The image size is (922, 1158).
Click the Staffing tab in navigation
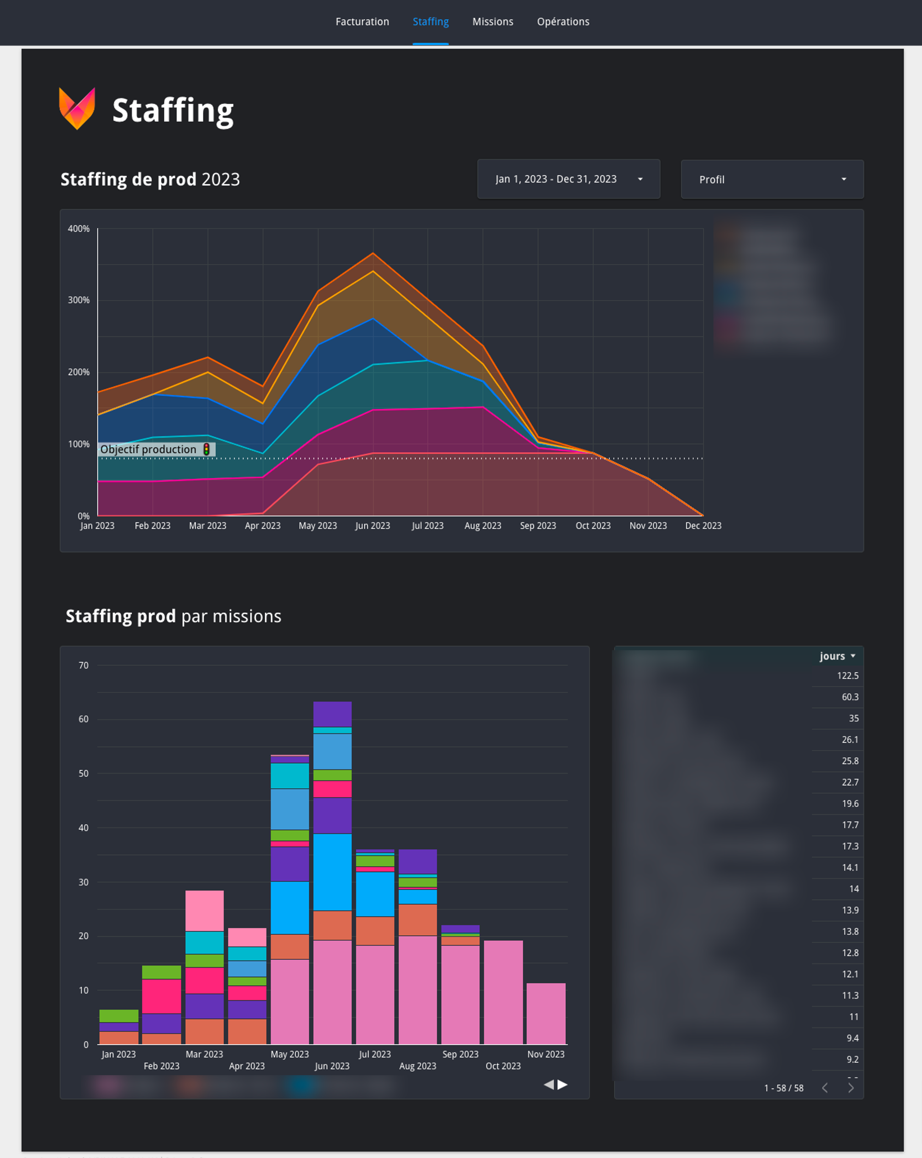(x=429, y=22)
